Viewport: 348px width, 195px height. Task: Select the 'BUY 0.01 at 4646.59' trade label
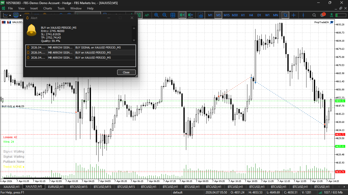coord(13,106)
